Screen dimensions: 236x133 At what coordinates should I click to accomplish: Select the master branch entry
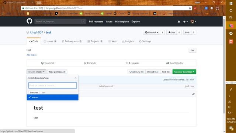click(x=52, y=98)
